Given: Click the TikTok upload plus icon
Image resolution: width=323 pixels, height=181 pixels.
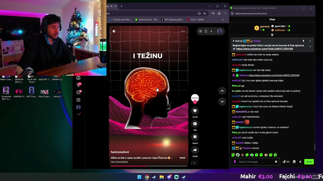Looking at the screenshot, I should pos(78,100).
